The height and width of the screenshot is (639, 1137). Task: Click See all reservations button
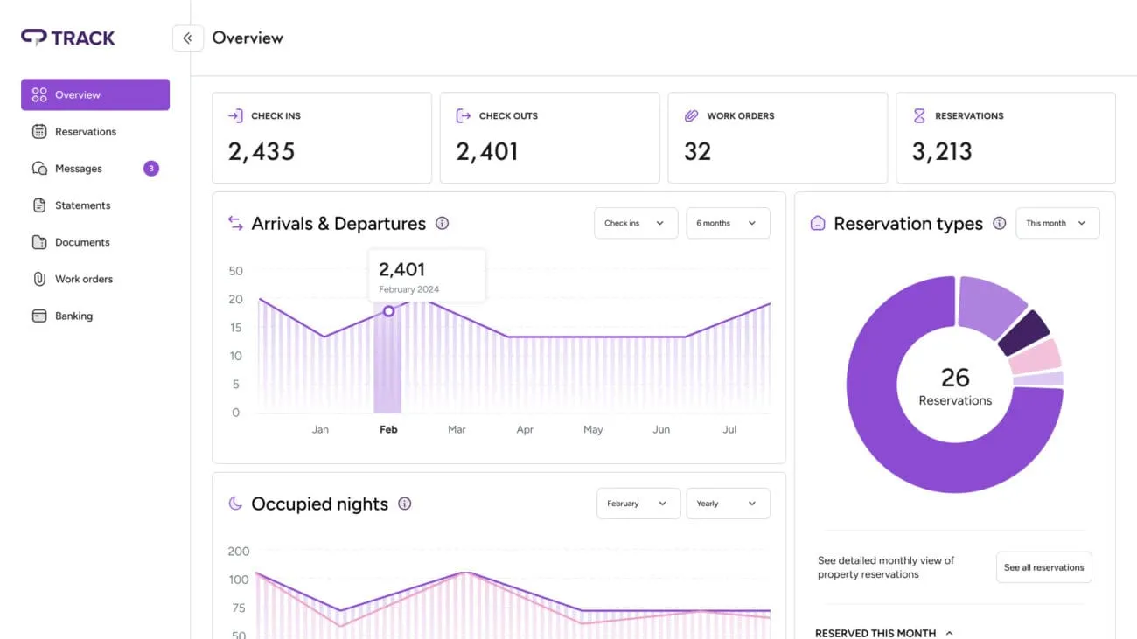click(1043, 567)
